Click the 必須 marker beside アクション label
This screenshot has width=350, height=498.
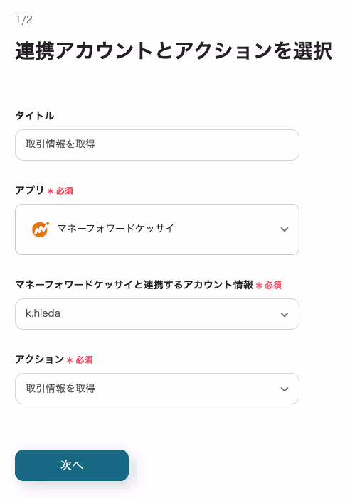click(x=80, y=360)
